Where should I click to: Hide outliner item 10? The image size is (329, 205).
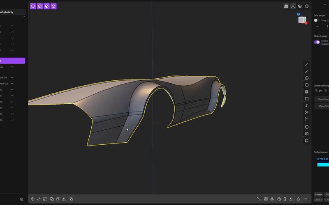click(x=12, y=102)
